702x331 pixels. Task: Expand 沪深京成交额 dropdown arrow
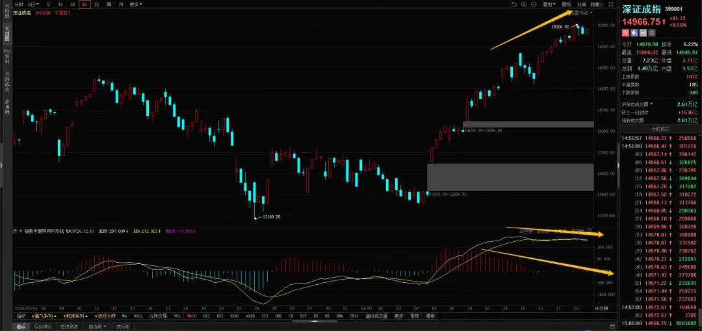(651, 104)
